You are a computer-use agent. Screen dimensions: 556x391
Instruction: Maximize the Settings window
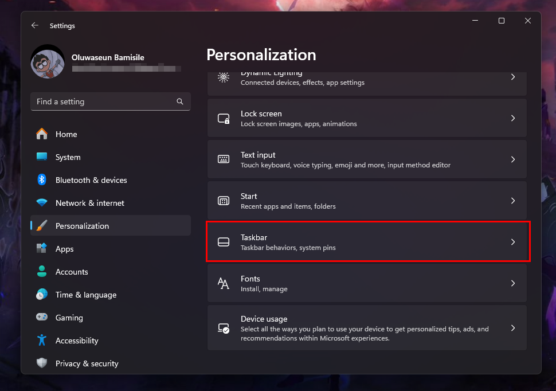502,21
